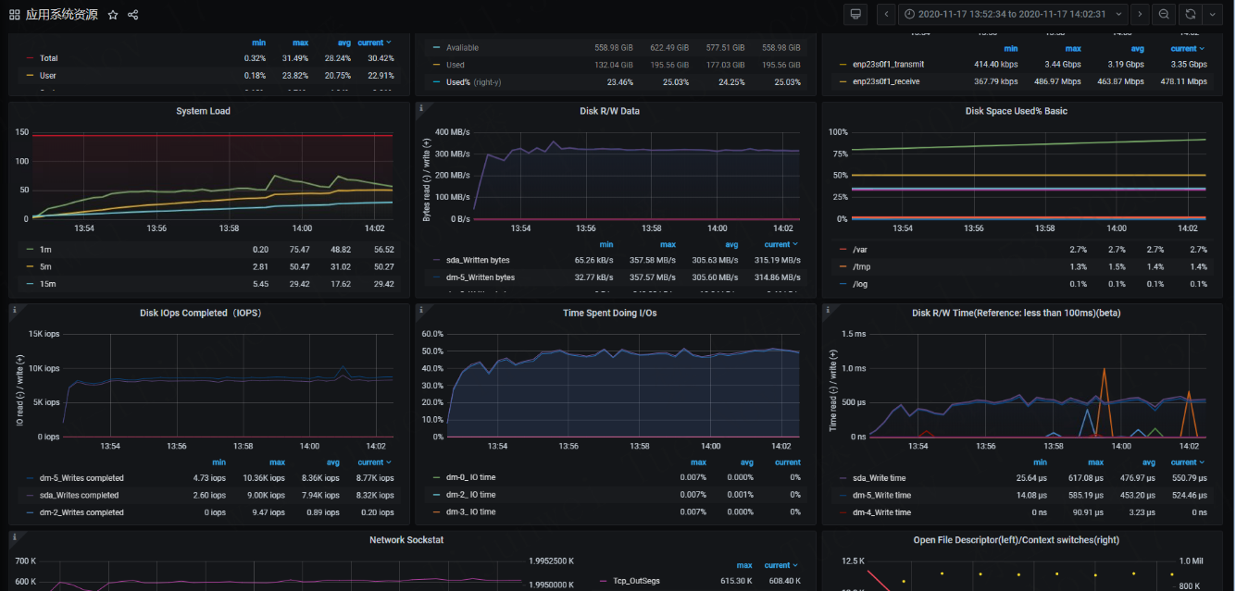This screenshot has height=591, width=1236.
Task: Star the 应用系统资源 dashboard
Action: pyautogui.click(x=113, y=15)
